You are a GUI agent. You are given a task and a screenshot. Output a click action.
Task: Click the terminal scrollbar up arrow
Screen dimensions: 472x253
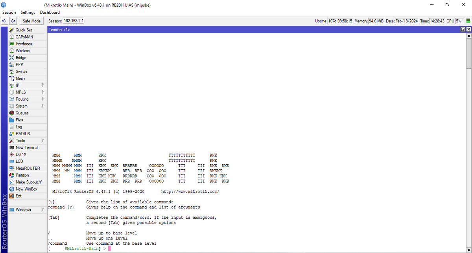click(468, 36)
